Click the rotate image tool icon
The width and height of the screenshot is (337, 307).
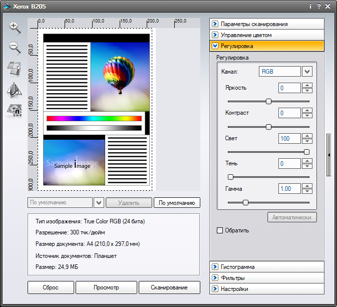(x=15, y=69)
